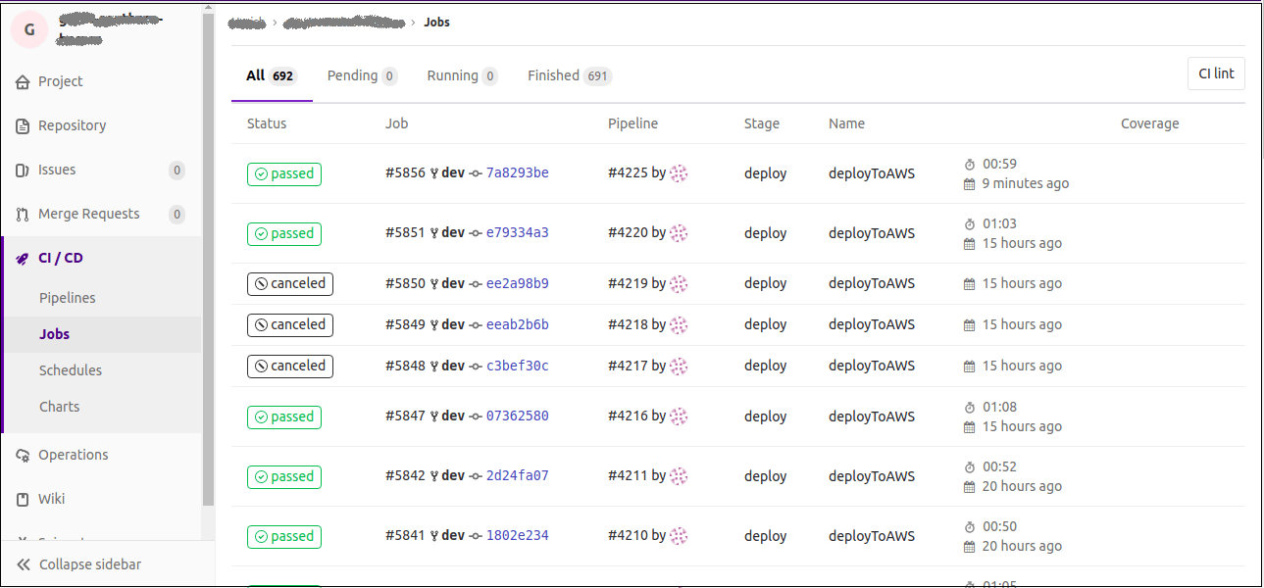Open commit 7a8293be from job #5856
This screenshot has height=588, width=1264.
coord(517,171)
